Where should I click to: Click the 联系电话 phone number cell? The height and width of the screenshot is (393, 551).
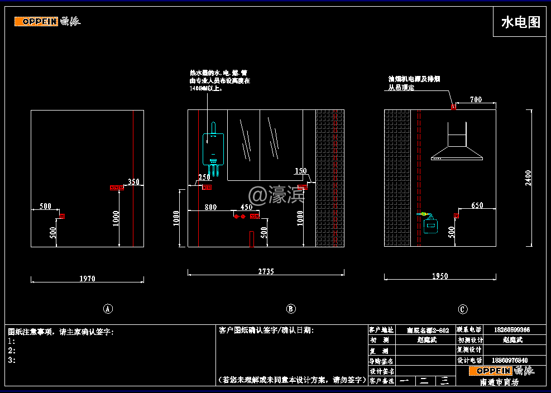pos(512,330)
